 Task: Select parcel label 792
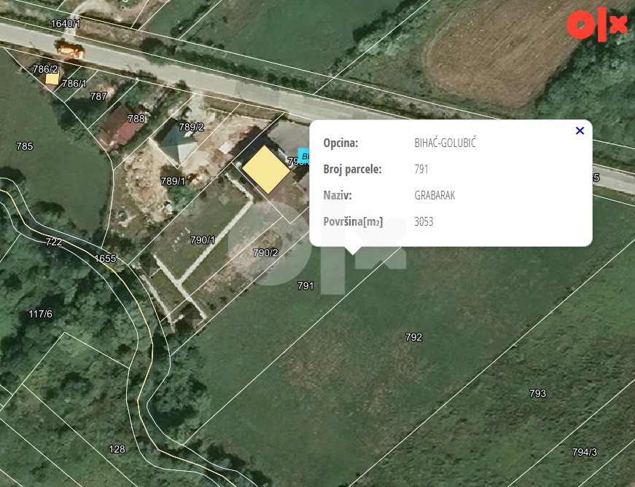point(413,337)
